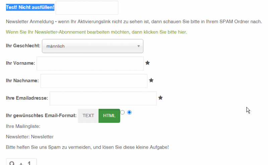Click the 'Ihre Emailadresse:' label text
268x165 pixels.
point(27,98)
